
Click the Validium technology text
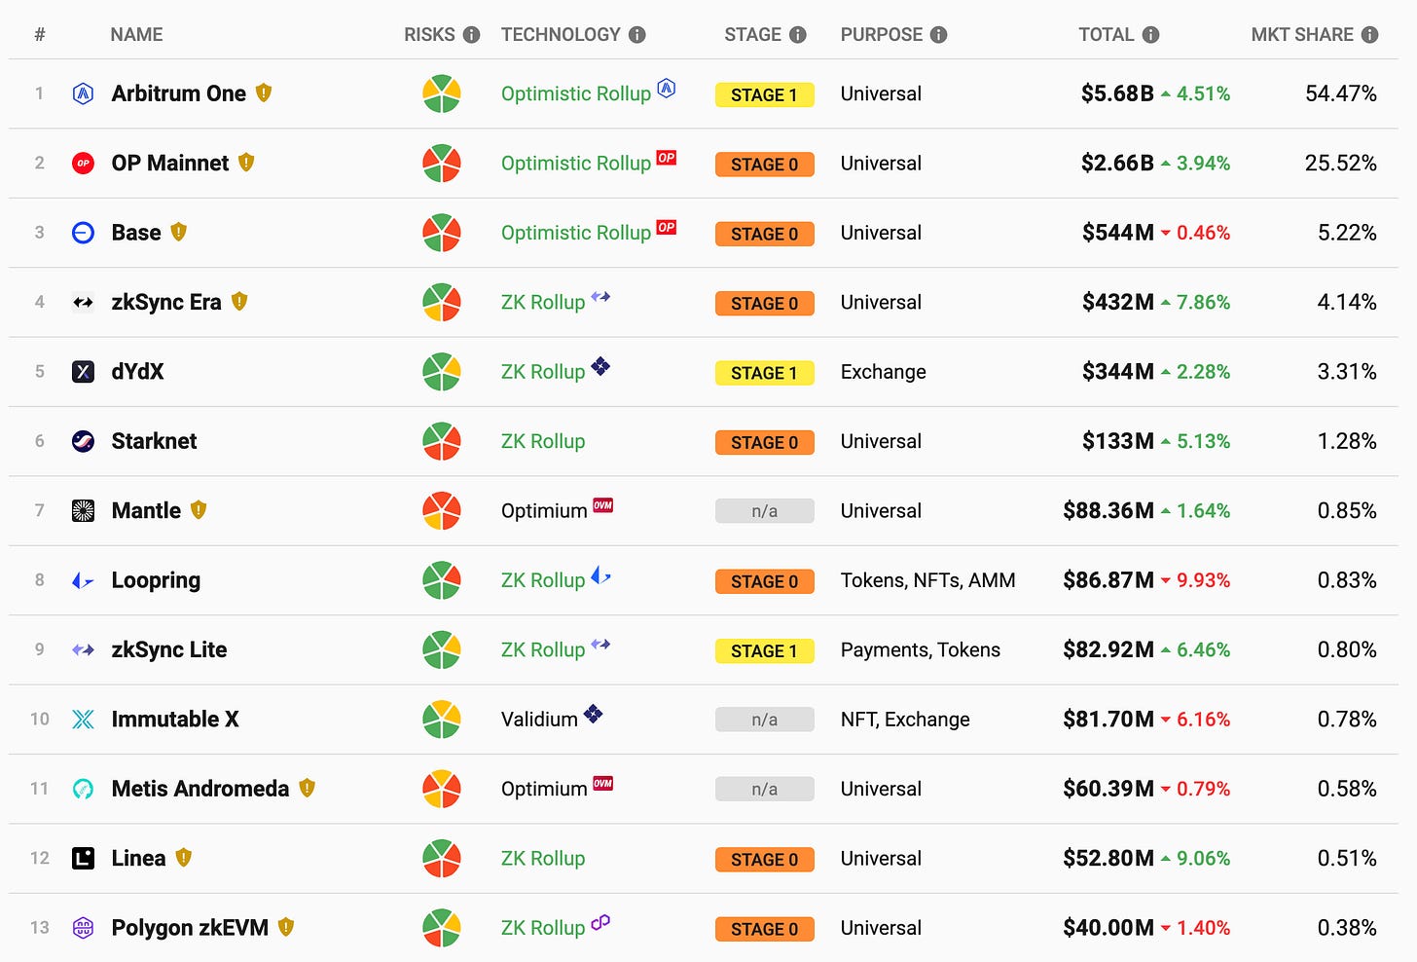coord(539,720)
